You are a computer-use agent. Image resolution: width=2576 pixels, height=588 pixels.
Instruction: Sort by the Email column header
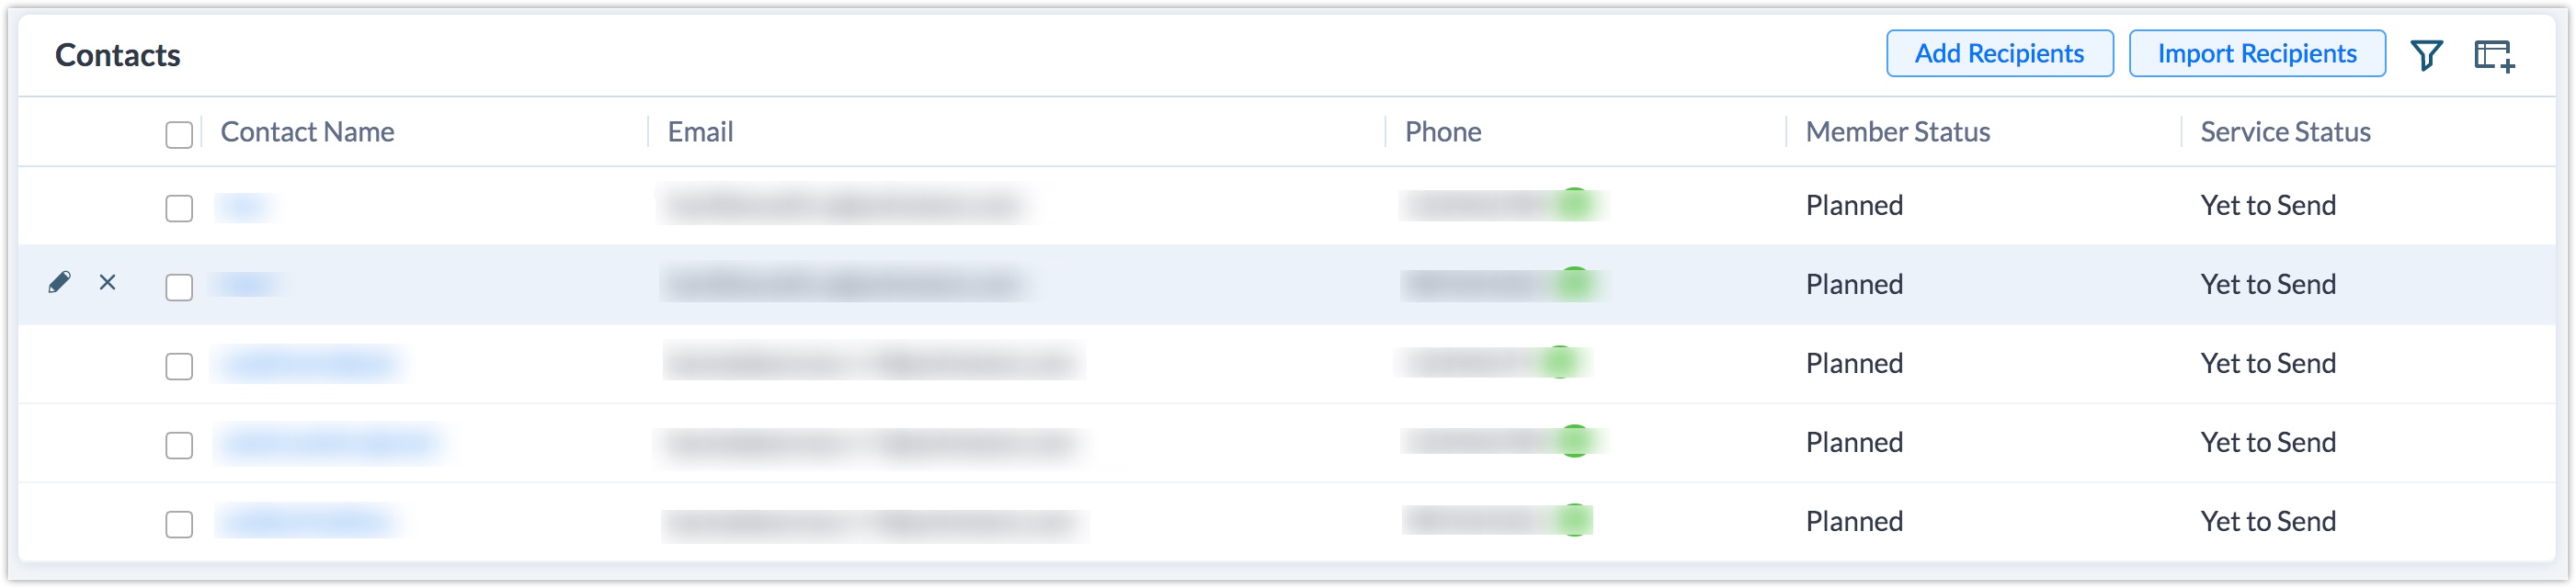[x=700, y=132]
